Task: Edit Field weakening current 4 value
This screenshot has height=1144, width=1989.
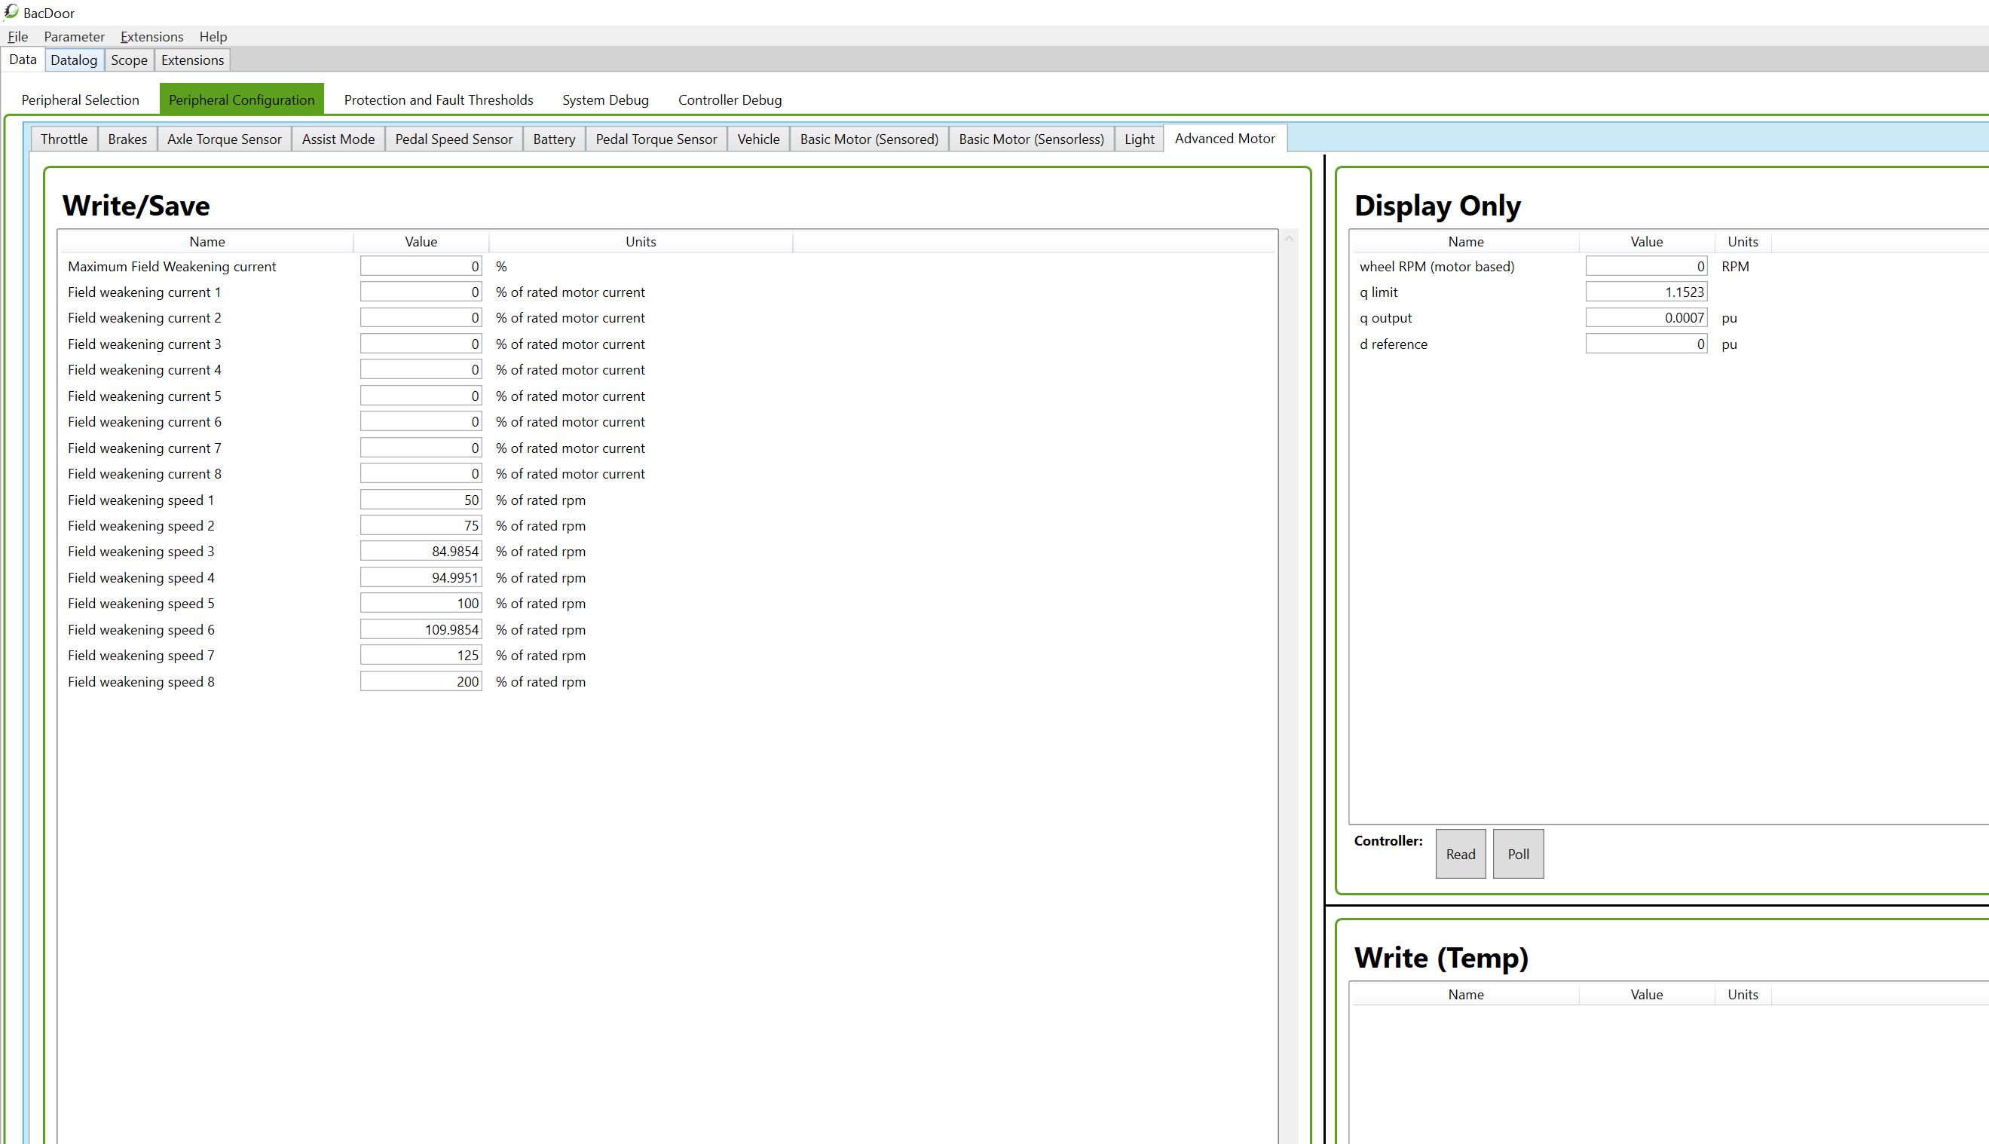Action: pos(421,370)
